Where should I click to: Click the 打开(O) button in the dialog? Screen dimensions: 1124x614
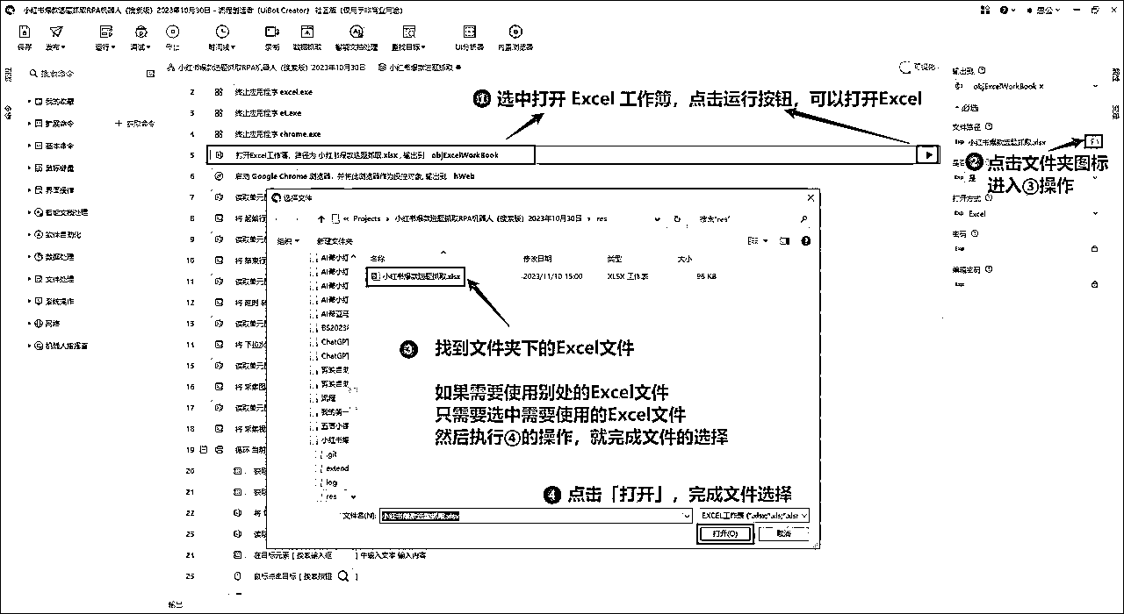(724, 533)
